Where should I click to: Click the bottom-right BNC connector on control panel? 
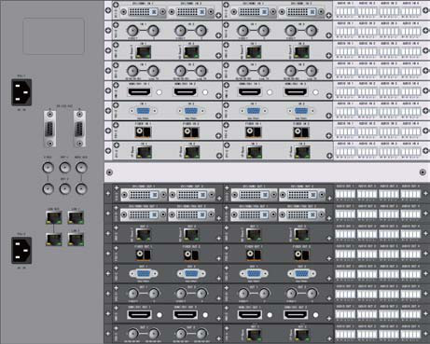click(81, 188)
